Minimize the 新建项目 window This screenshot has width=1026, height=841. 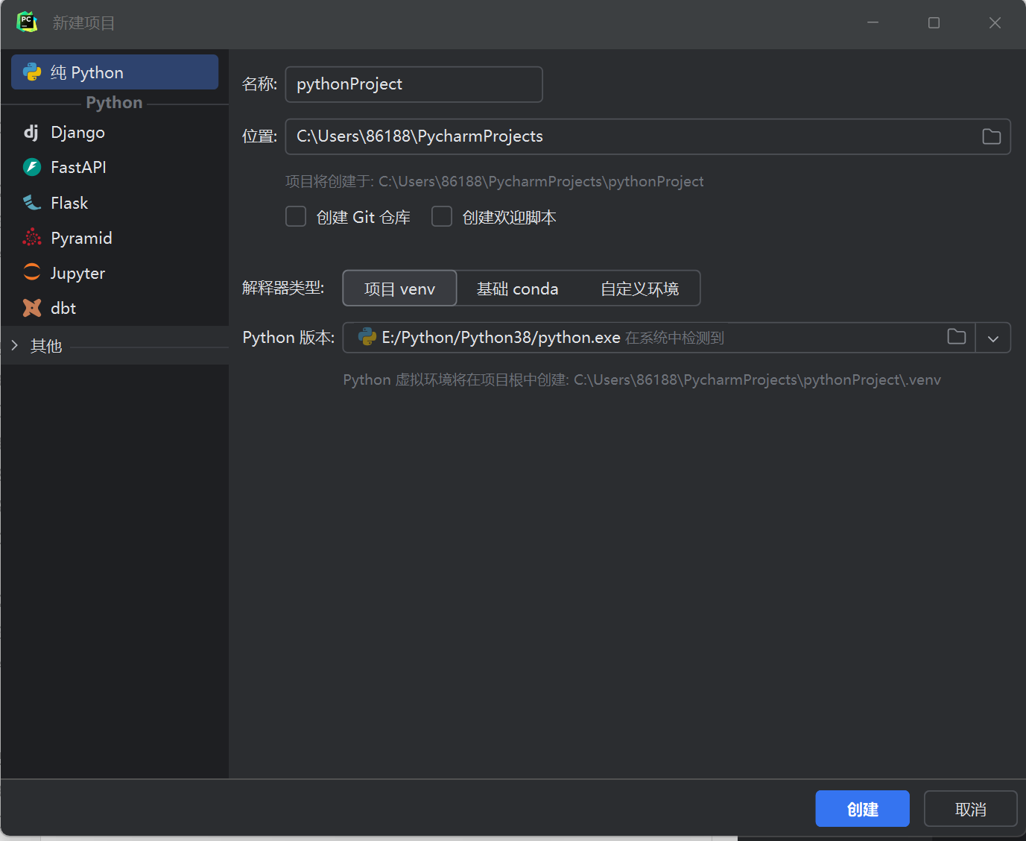pos(873,22)
